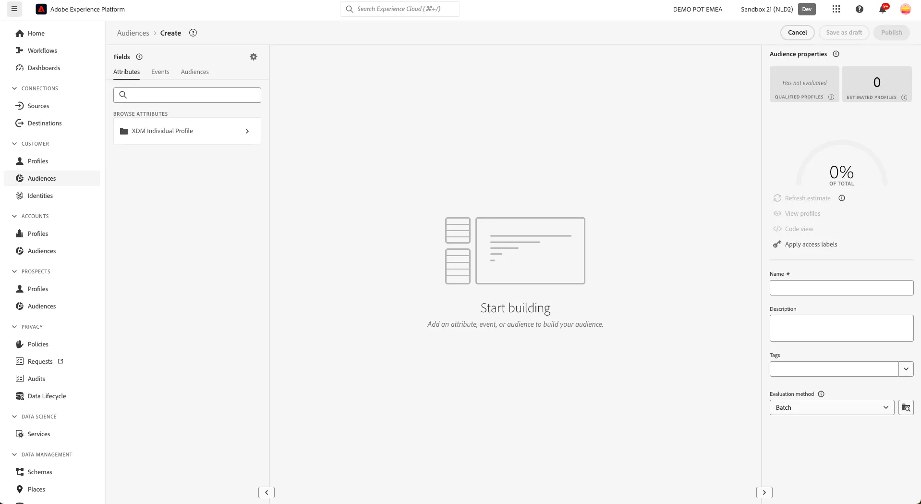Switch to the Audiences fields tab

point(195,72)
